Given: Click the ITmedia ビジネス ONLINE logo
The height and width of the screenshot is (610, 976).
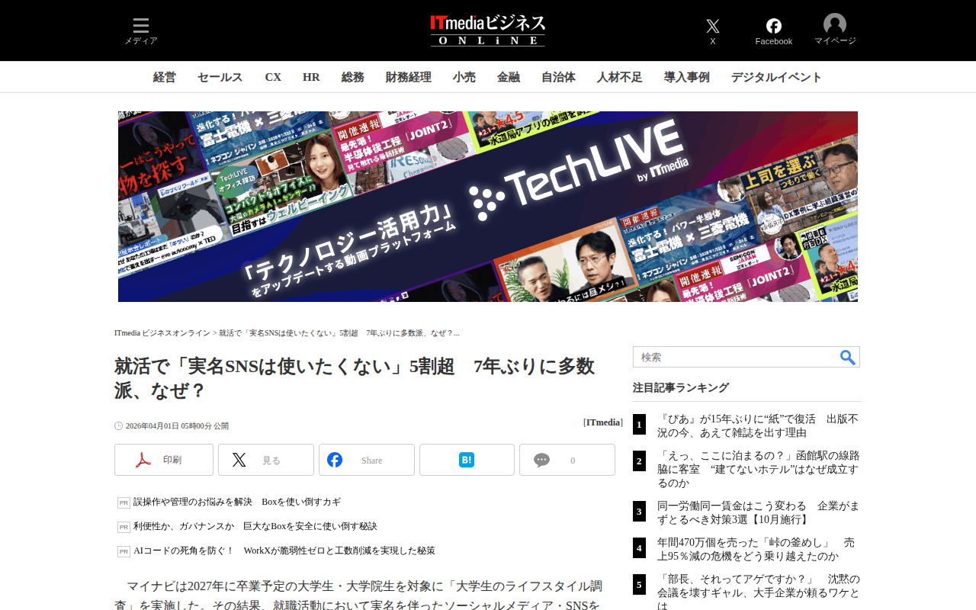Looking at the screenshot, I should pos(488,30).
